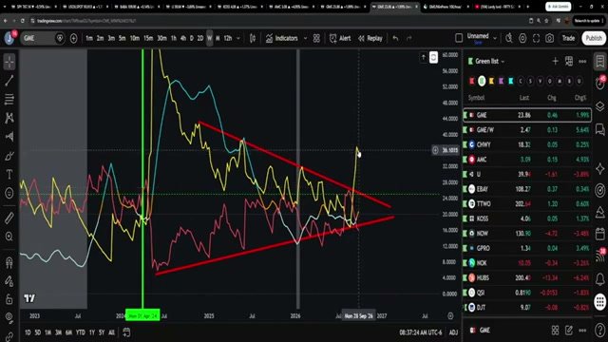Toggle lock all drawings
The height and width of the screenshot is (342, 608).
click(x=9, y=299)
